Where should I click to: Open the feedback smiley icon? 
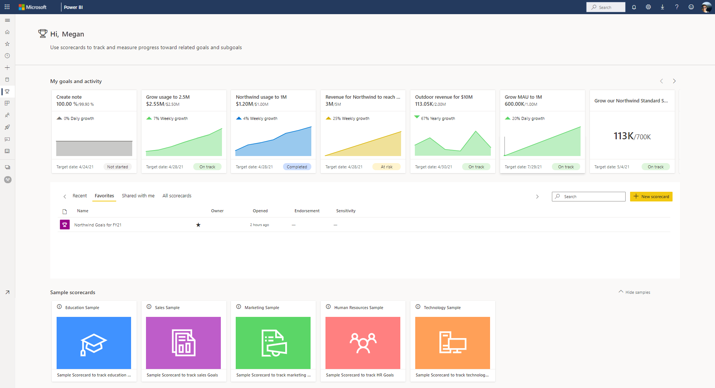click(x=691, y=7)
